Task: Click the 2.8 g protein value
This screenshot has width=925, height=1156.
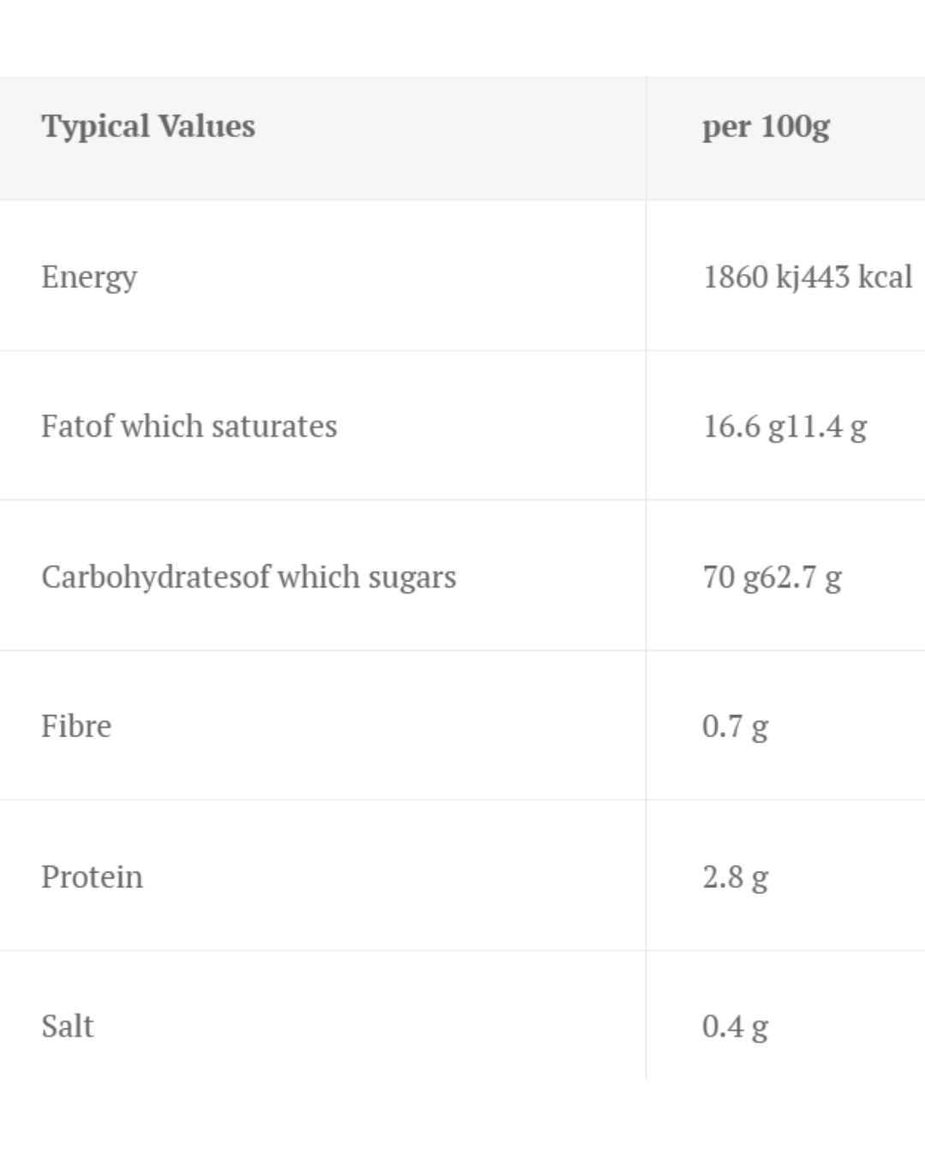Action: 735,877
